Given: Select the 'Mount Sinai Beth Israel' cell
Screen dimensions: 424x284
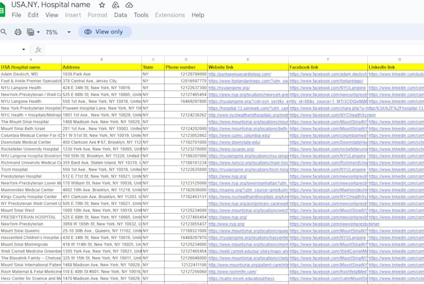Looking at the screenshot, I should click(x=31, y=129).
